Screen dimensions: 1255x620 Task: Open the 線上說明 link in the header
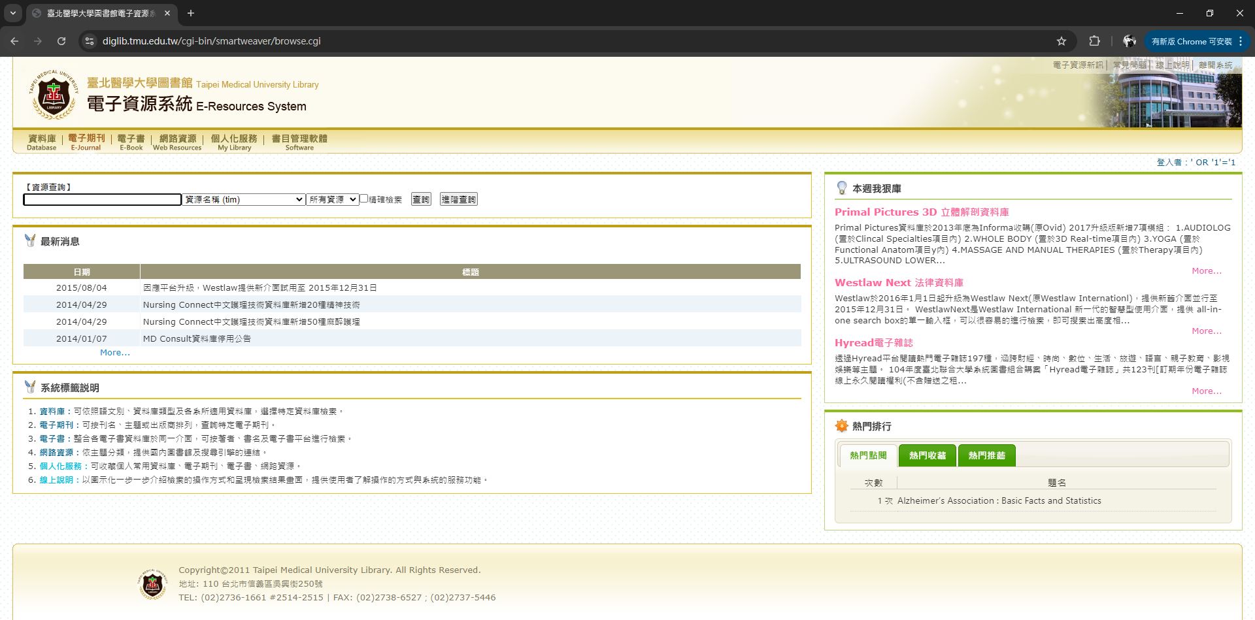coord(1173,65)
